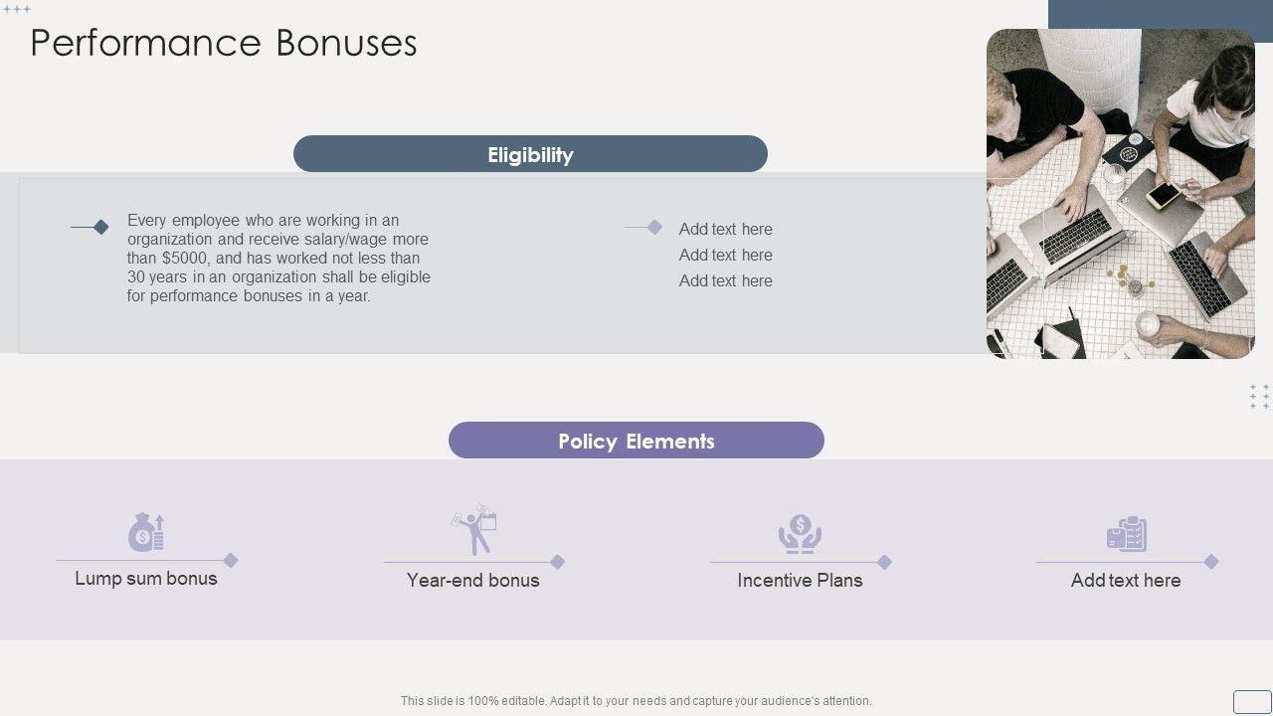
Task: Click the Lump sum bonus label
Action: [146, 579]
